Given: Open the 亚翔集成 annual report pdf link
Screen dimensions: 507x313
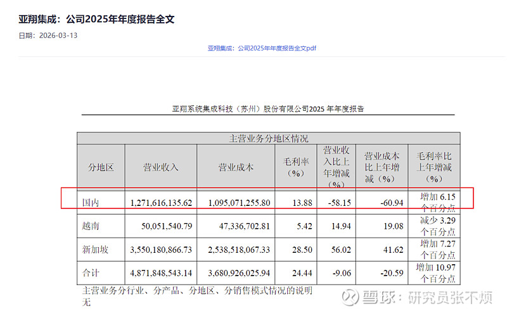Looking at the screenshot, I should coord(262,48).
